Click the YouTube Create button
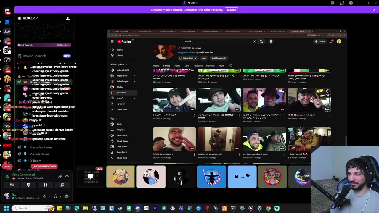 pyautogui.click(x=320, y=41)
